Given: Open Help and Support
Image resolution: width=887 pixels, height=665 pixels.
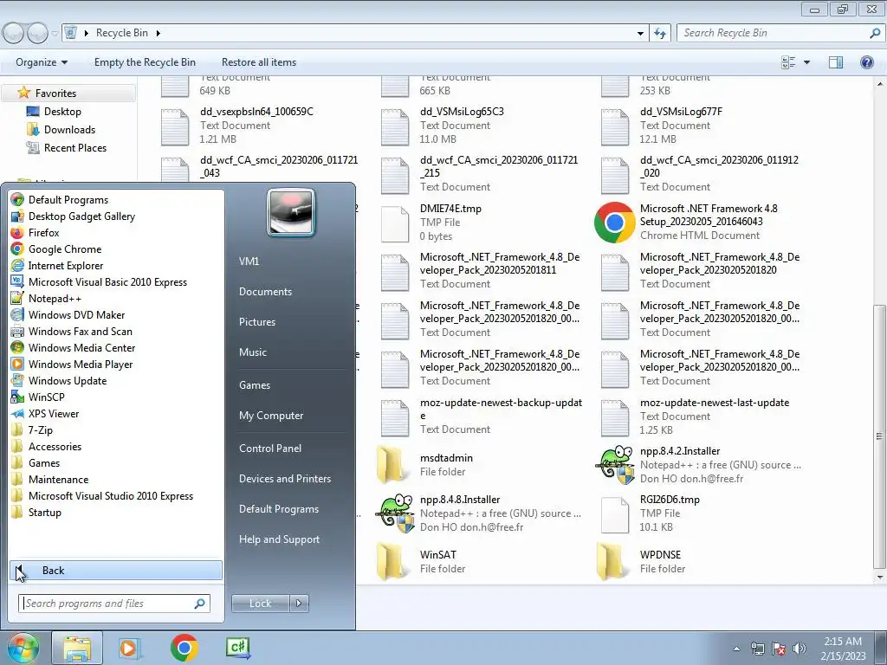Looking at the screenshot, I should [x=279, y=539].
